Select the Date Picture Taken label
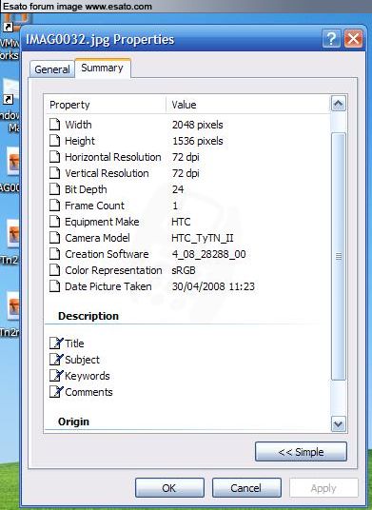 click(x=108, y=286)
